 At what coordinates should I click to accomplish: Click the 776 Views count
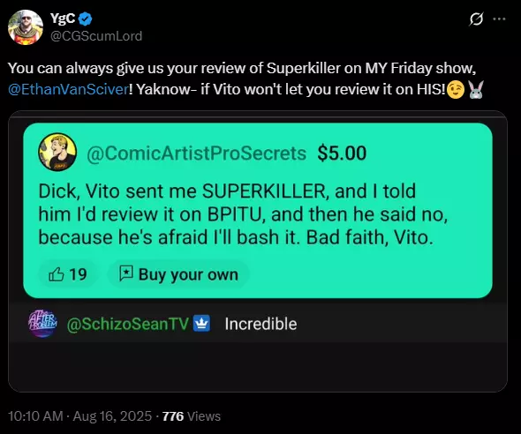(x=192, y=416)
